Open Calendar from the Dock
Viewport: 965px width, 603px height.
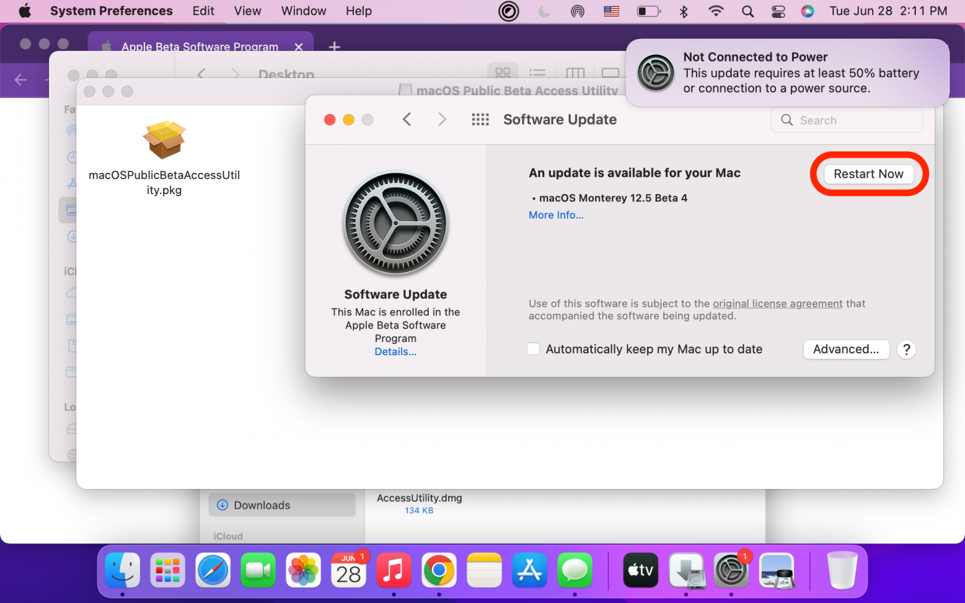coord(349,570)
